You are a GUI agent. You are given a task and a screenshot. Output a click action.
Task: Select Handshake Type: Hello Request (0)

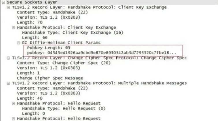(x=64, y=109)
